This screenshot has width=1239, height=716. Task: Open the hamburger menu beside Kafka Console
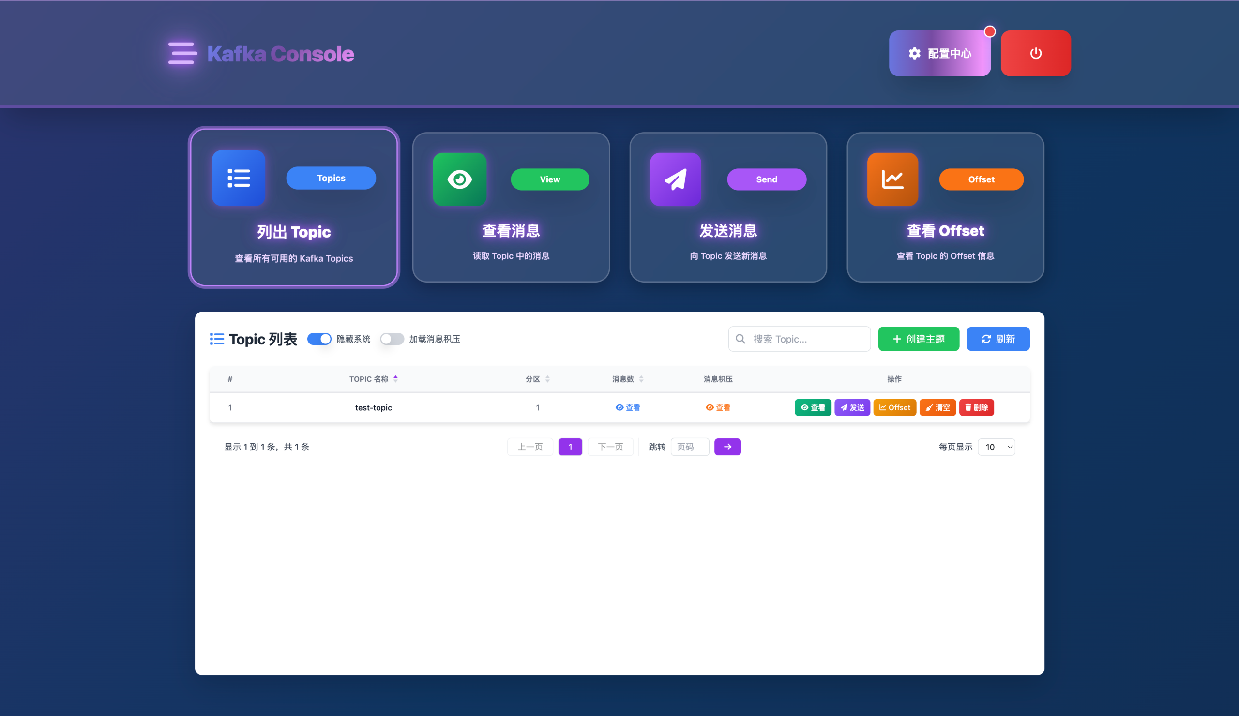click(182, 53)
